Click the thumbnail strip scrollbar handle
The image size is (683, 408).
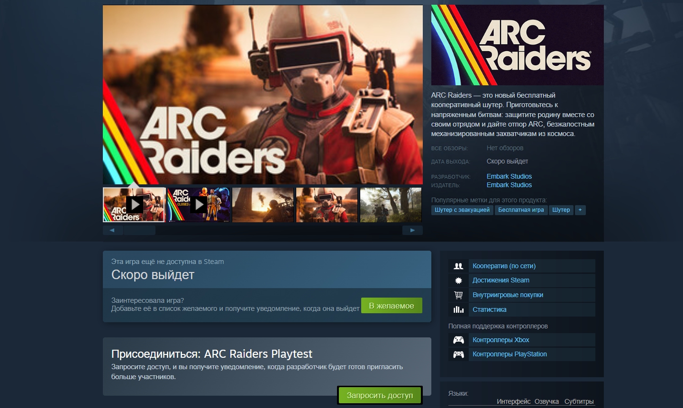(139, 230)
